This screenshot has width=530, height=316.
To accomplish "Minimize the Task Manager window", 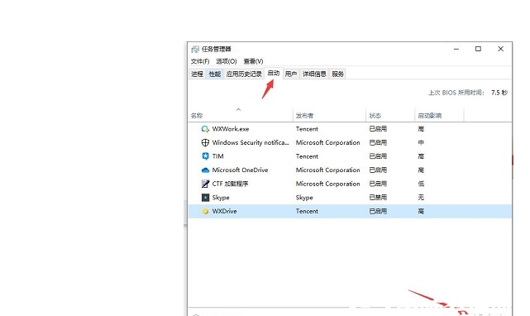I will [x=456, y=49].
